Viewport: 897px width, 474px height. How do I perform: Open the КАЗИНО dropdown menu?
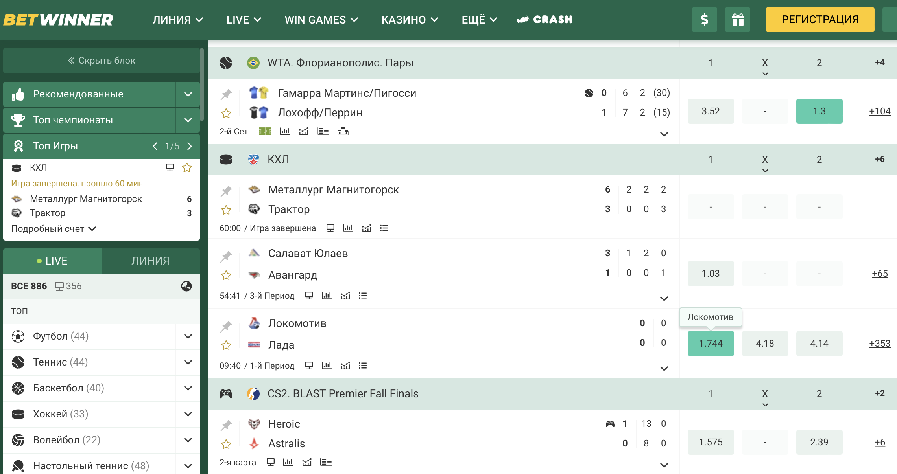[x=410, y=20]
